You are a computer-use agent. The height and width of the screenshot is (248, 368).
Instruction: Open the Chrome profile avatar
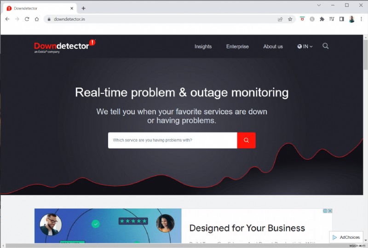[351, 19]
